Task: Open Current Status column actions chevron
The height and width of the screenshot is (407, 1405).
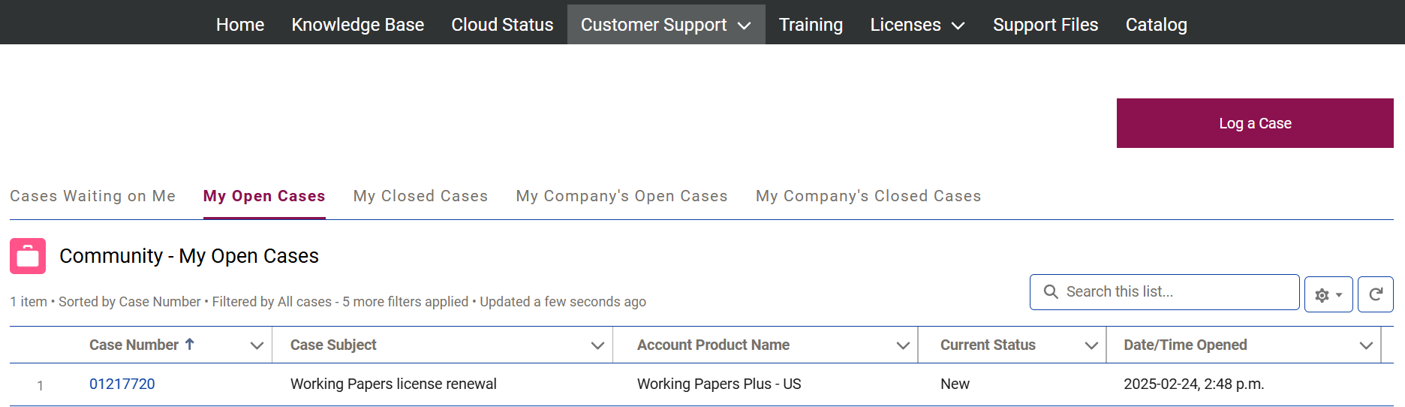Action: [x=1091, y=345]
